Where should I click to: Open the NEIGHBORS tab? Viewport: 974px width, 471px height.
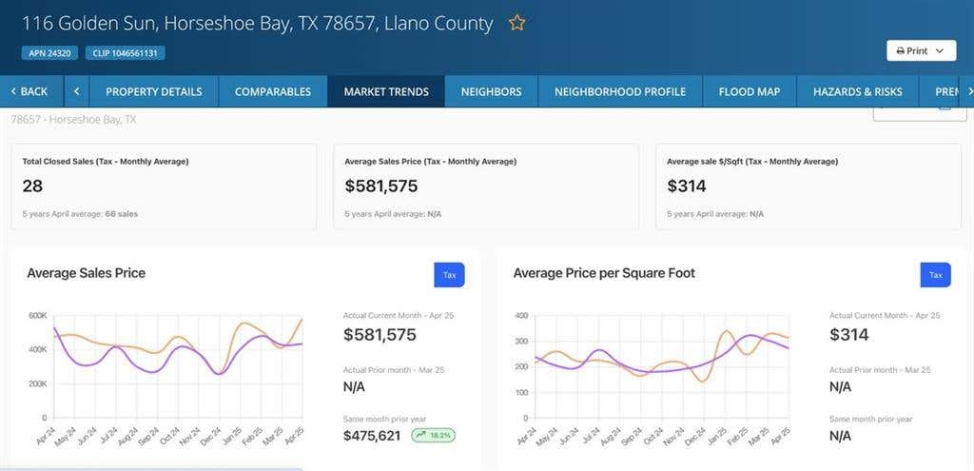pyautogui.click(x=492, y=91)
